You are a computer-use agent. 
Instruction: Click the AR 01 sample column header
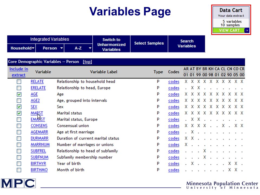186,72
